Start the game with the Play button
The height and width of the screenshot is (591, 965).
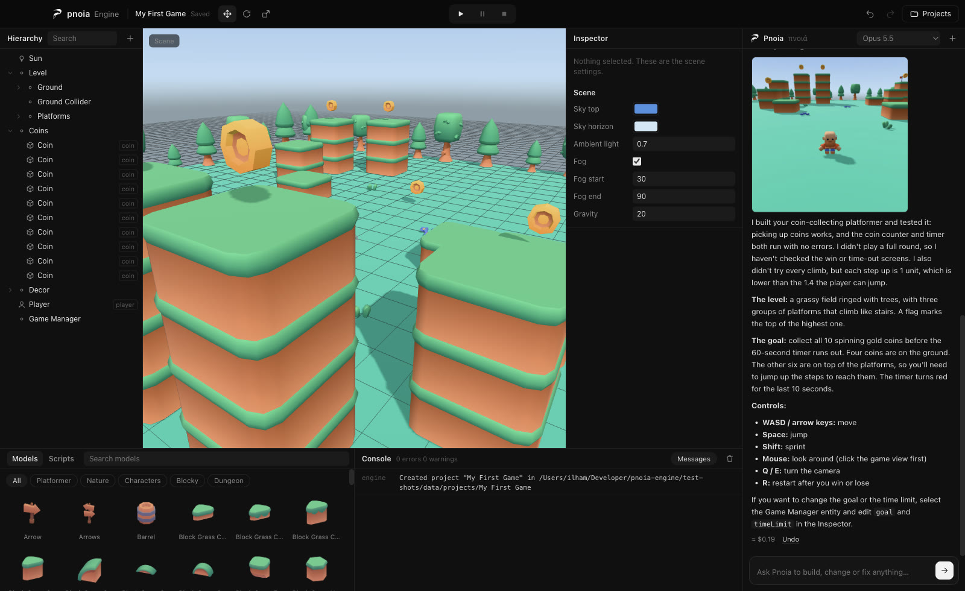point(461,14)
